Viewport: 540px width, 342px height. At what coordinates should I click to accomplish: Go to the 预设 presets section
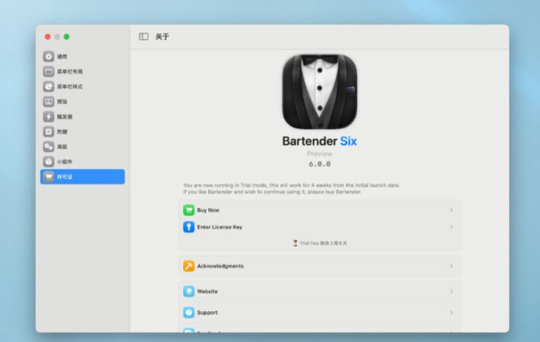coord(82,102)
